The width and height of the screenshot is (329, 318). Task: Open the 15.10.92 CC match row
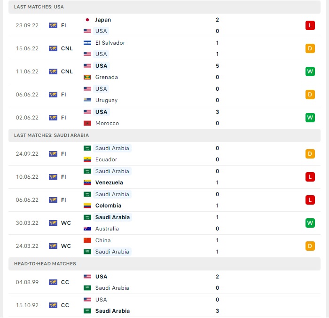pos(164,305)
